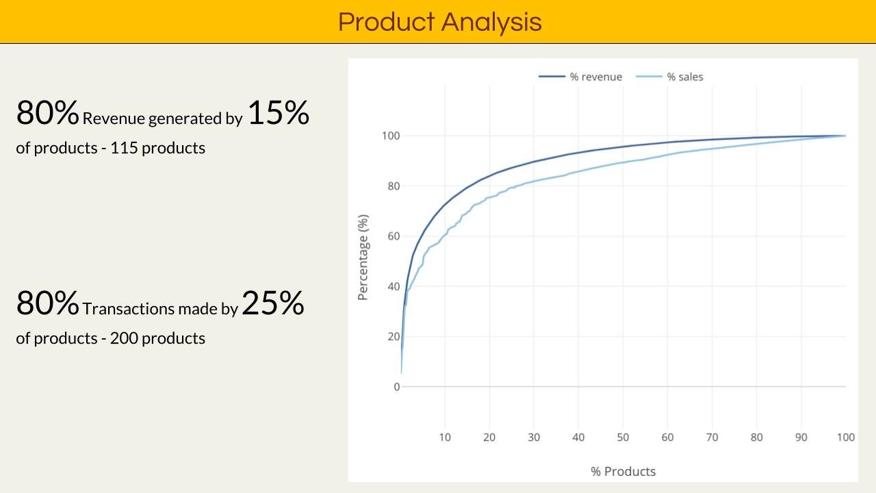Click the 10 tick on the x-axis

pos(445,438)
